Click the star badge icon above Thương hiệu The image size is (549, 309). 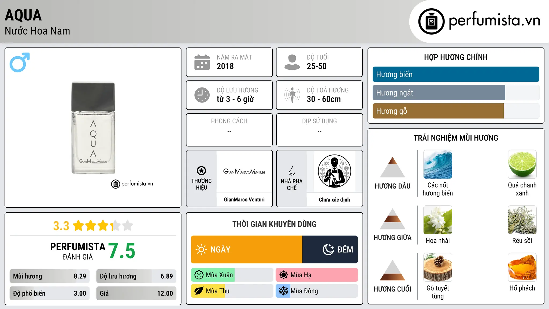201,171
